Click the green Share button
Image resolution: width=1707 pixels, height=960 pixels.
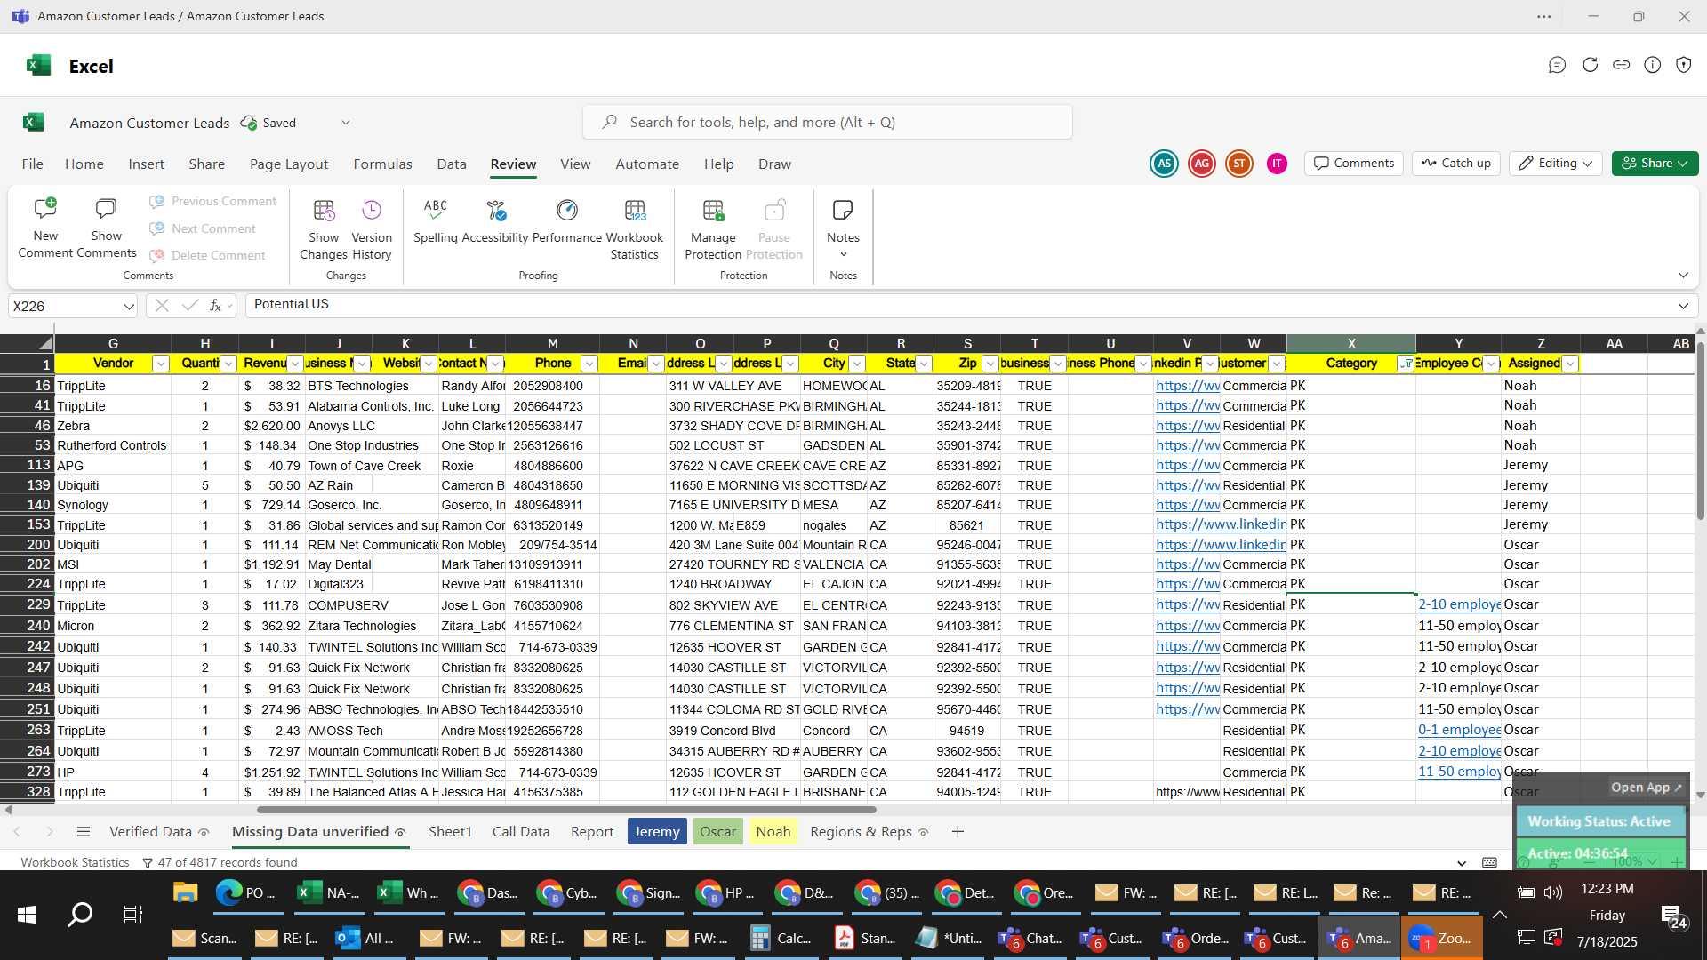coord(1655,164)
